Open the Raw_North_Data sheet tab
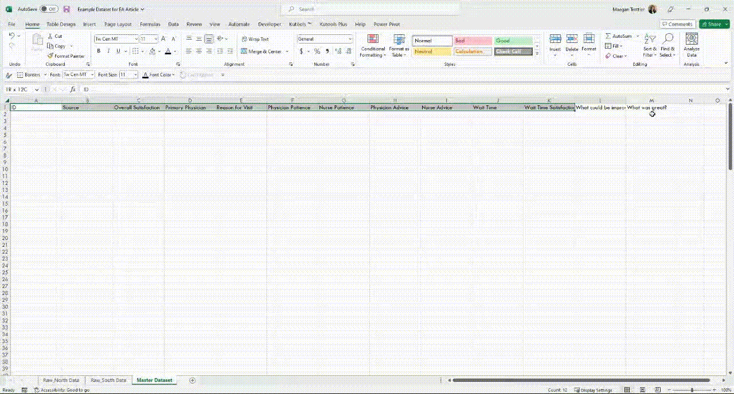 tap(60, 380)
